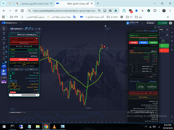Open VLC media player from the taskbar
This screenshot has width=174, height=130.
[54, 127]
